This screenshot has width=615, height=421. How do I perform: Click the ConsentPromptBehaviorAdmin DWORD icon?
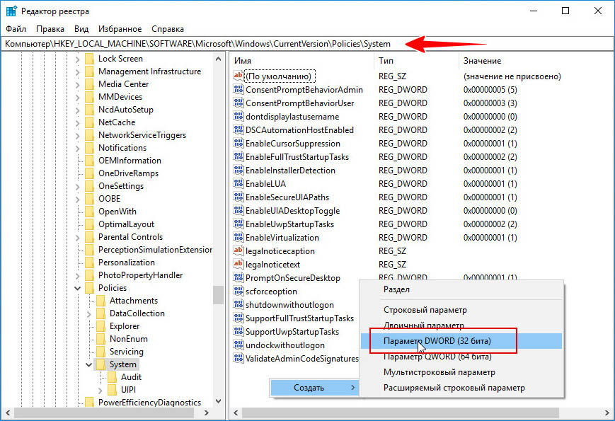(x=238, y=89)
